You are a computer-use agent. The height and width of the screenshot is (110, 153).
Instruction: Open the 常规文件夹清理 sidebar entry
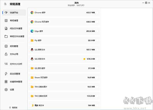(x=17, y=36)
